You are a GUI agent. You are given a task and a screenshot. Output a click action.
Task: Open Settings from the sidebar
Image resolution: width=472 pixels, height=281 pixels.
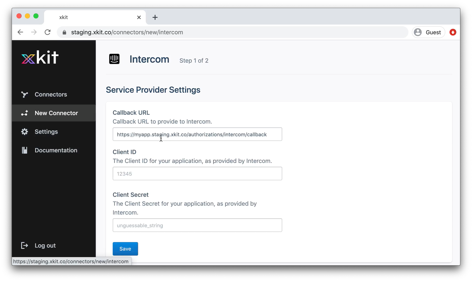[54, 132]
